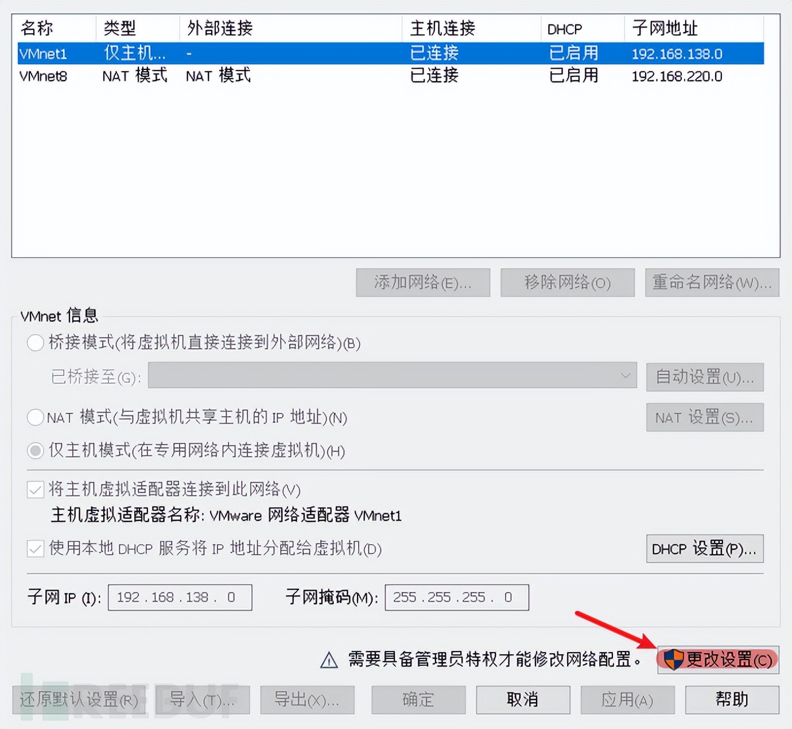Click the warning triangle about administrator privileges

tap(328, 660)
